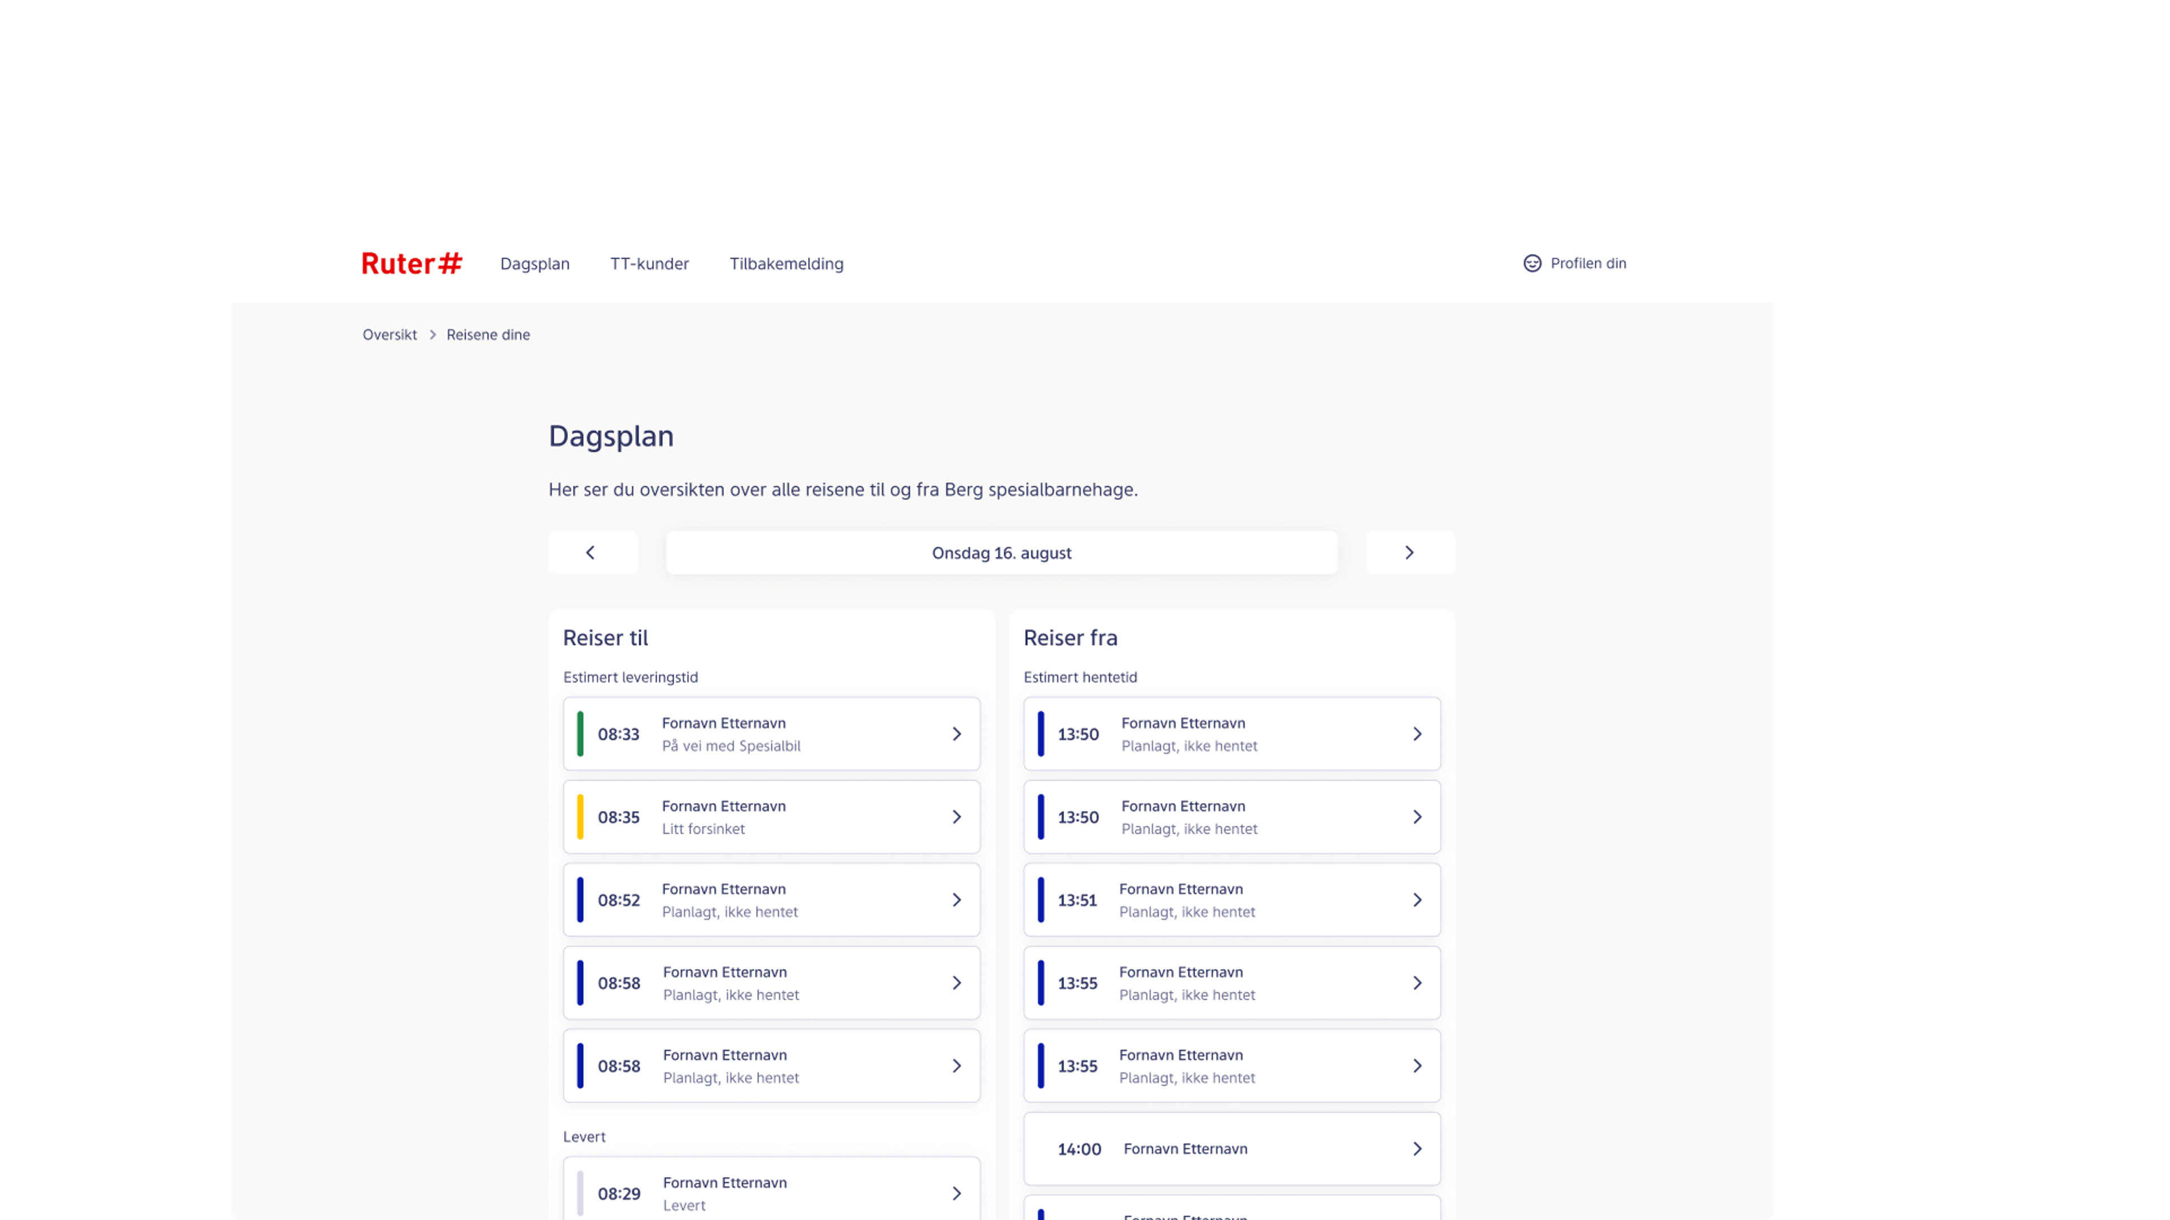The width and height of the screenshot is (2170, 1220).
Task: Click the smiley profile icon
Action: (1531, 264)
